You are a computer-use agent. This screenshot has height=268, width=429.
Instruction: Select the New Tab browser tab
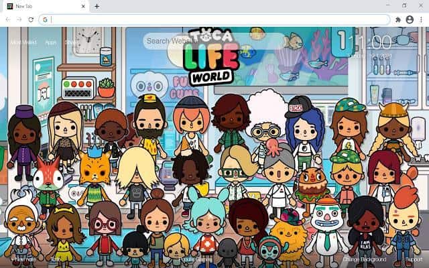click(x=46, y=6)
